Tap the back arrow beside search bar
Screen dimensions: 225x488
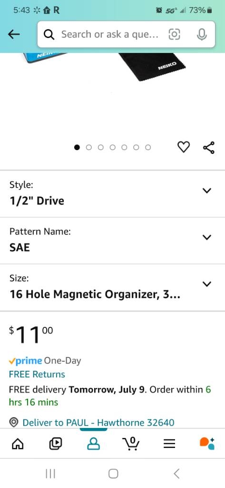[14, 34]
